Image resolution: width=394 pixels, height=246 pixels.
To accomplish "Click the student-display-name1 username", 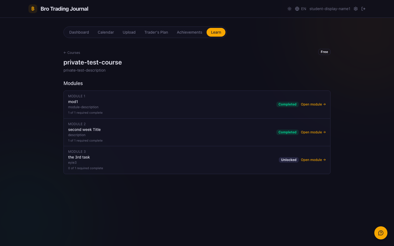I will click(330, 9).
